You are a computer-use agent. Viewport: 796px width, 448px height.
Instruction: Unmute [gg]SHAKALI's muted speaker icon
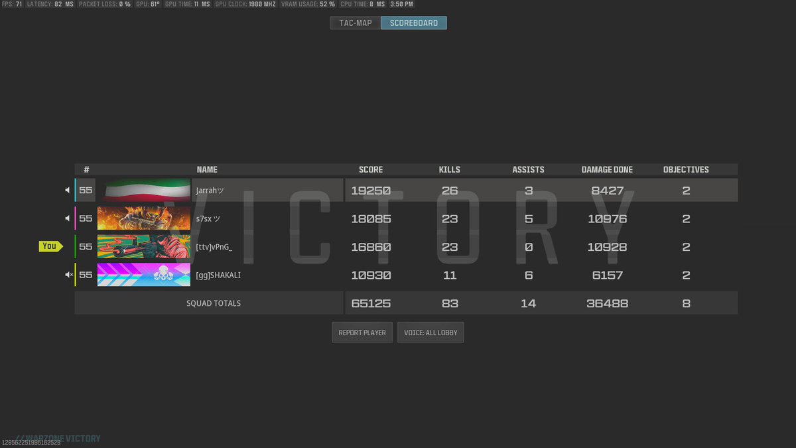(x=68, y=275)
